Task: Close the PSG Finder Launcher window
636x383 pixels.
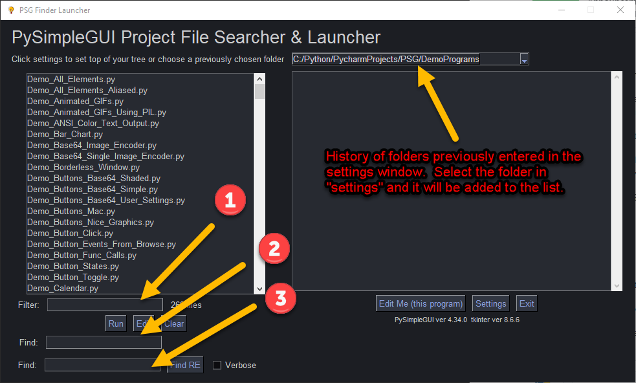Action: [x=620, y=10]
